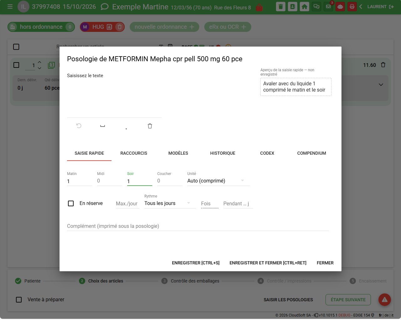Close the dialog with FERMER
The width and height of the screenshot is (401, 320).
pyautogui.click(x=325, y=263)
